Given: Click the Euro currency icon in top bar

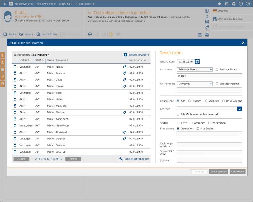Looking at the screenshot, I should [227, 3].
